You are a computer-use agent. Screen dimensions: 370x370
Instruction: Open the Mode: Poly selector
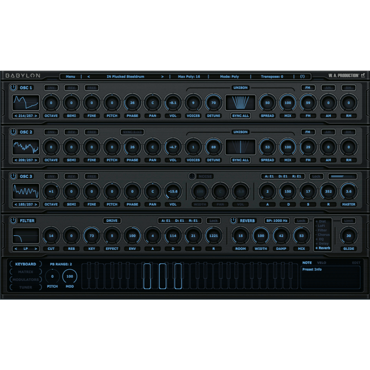click(229, 77)
